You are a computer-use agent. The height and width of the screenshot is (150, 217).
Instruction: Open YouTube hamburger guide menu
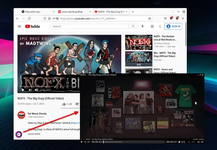(x=19, y=26)
